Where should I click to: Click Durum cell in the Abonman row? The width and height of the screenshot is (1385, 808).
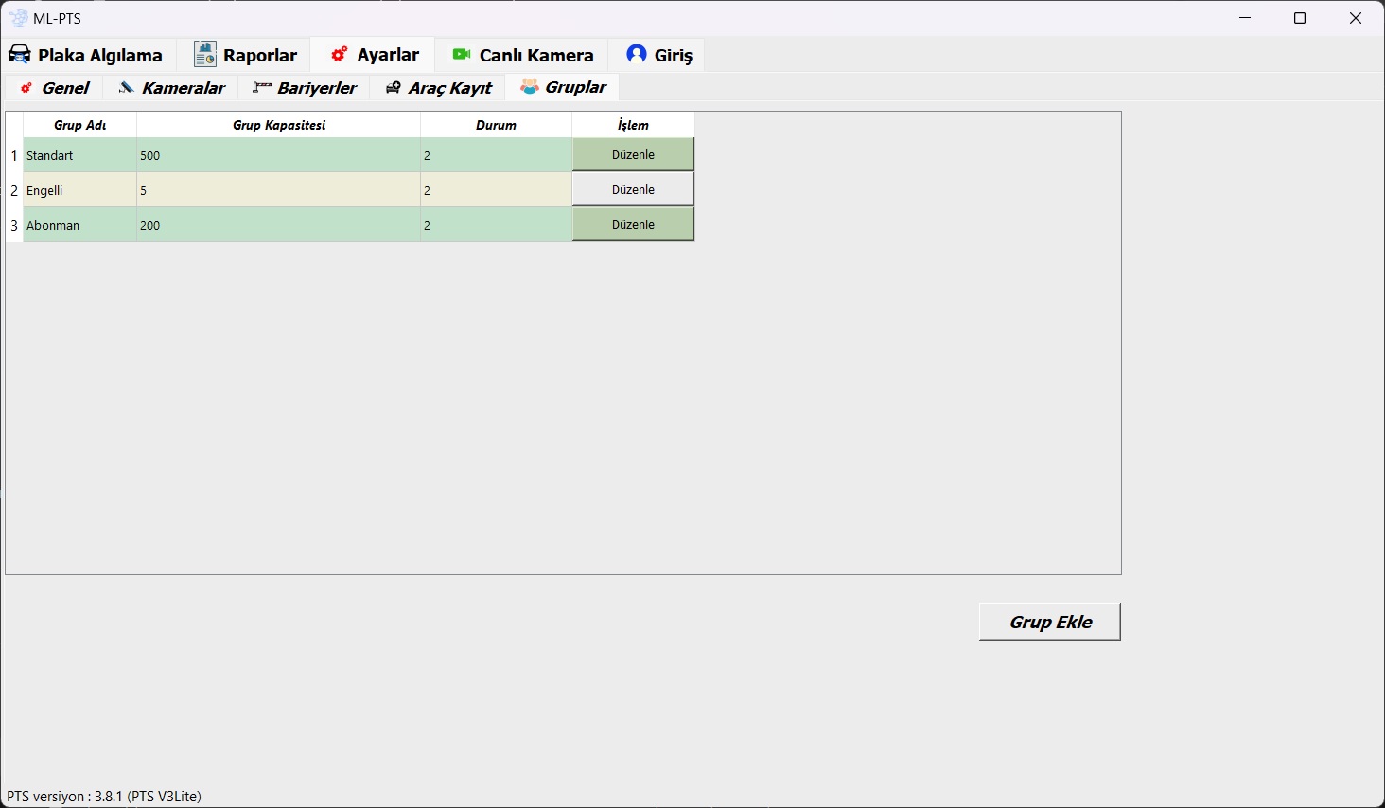click(x=497, y=225)
